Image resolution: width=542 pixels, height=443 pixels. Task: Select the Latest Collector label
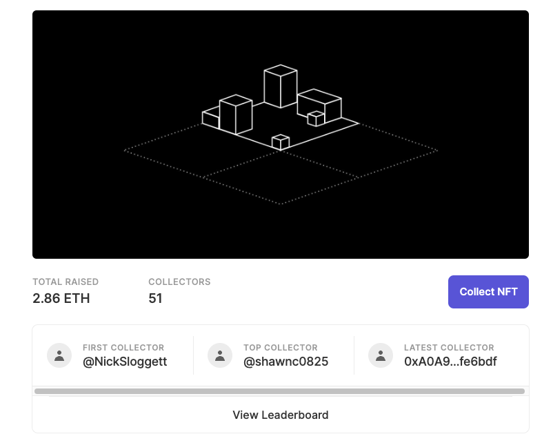pos(449,348)
